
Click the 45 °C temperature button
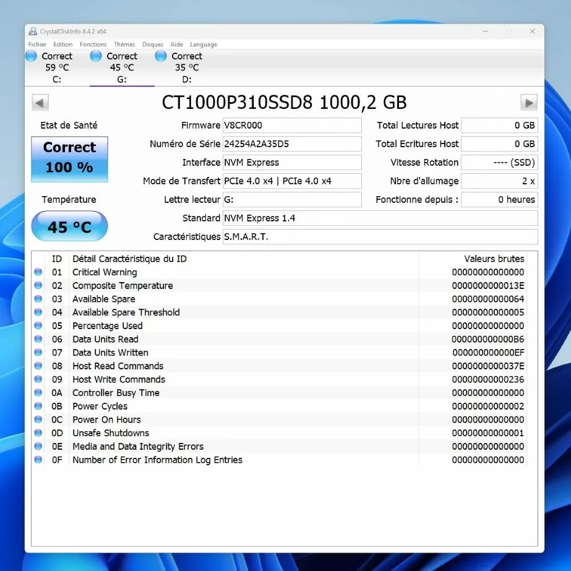tap(69, 226)
